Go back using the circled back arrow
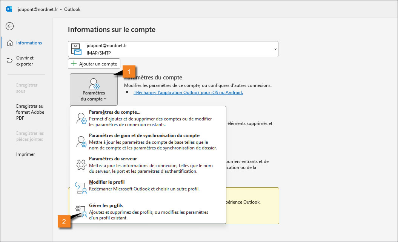This screenshot has height=242, width=398. click(10, 26)
